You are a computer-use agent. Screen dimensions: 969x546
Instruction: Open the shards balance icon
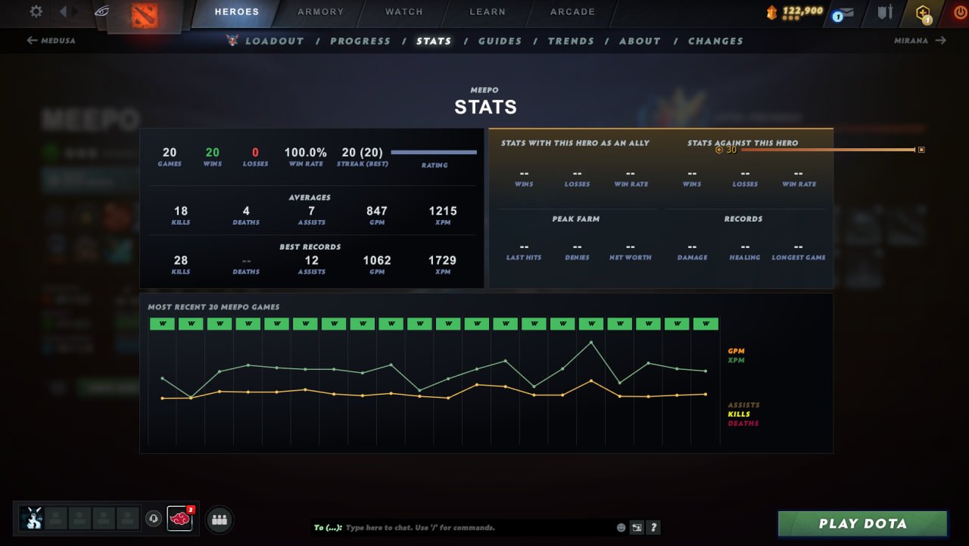click(x=771, y=12)
